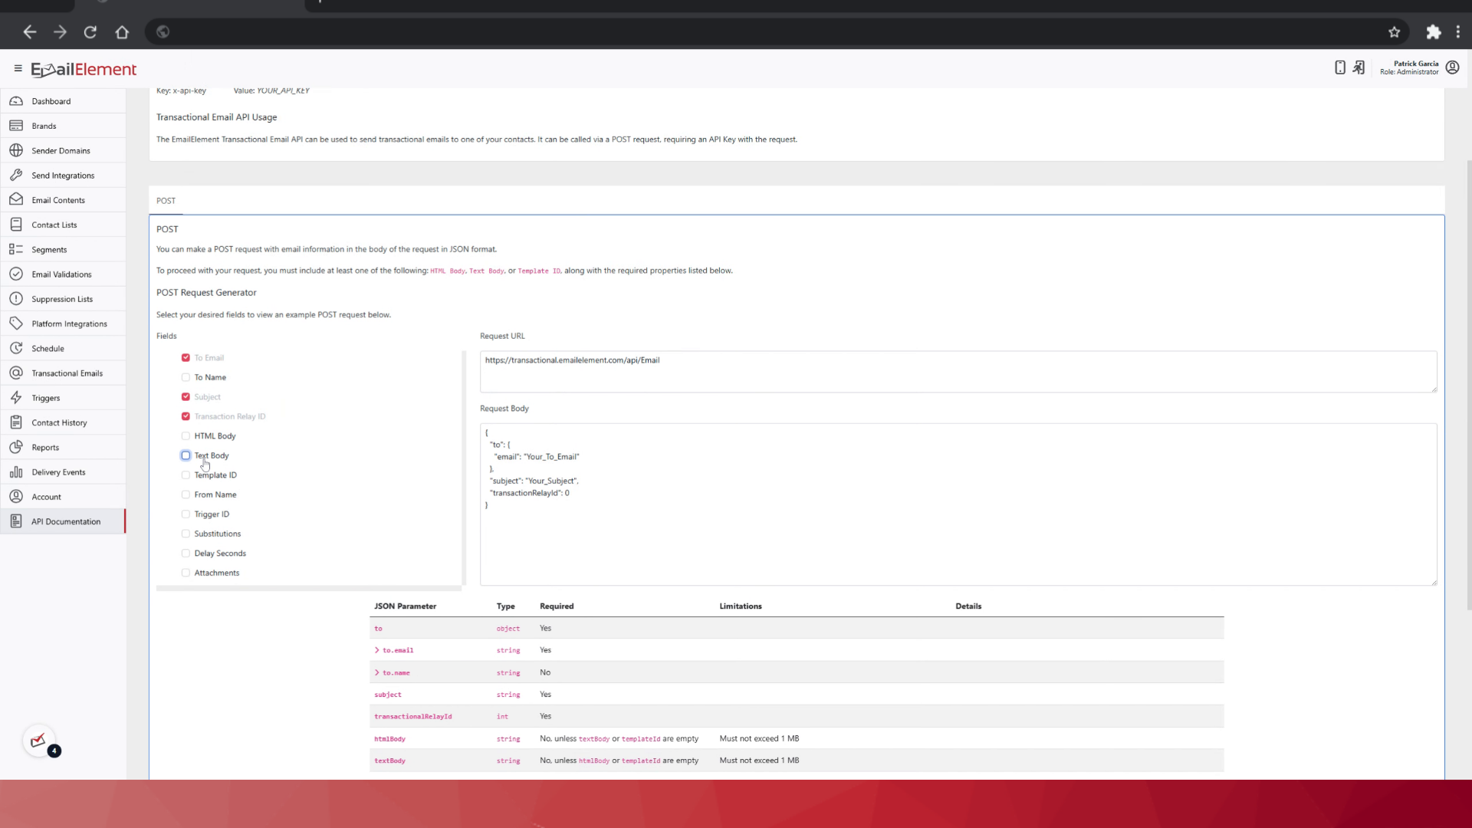This screenshot has height=828, width=1472.
Task: Click the Account person icon
Action: [16, 497]
